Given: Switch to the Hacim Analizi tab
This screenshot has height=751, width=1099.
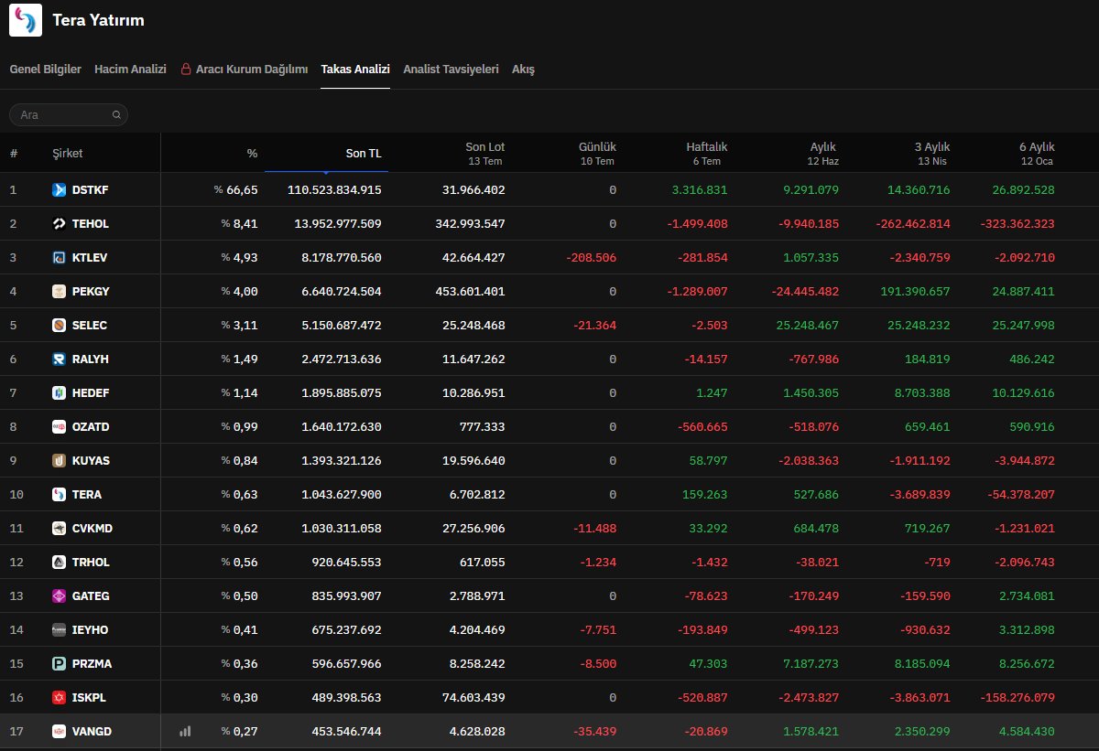Looking at the screenshot, I should (130, 70).
